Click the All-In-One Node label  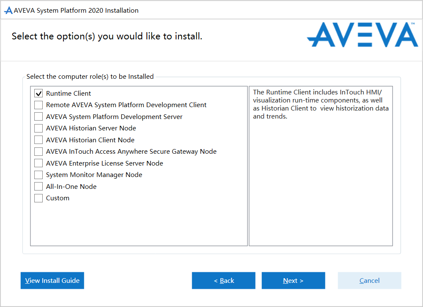tap(71, 187)
